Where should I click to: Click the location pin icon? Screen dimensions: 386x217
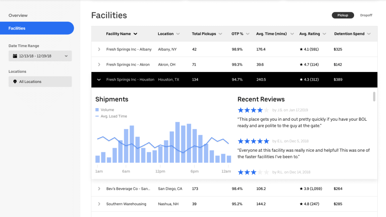tap(15, 82)
